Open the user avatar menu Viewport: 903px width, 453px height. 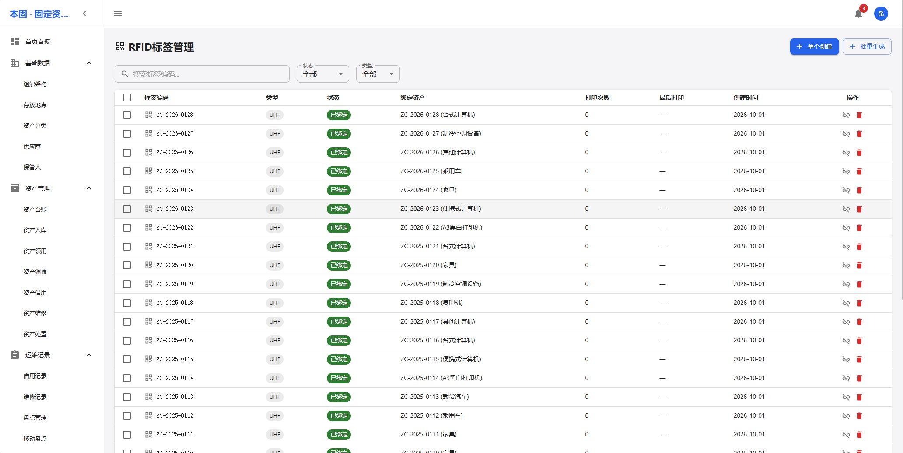881,14
